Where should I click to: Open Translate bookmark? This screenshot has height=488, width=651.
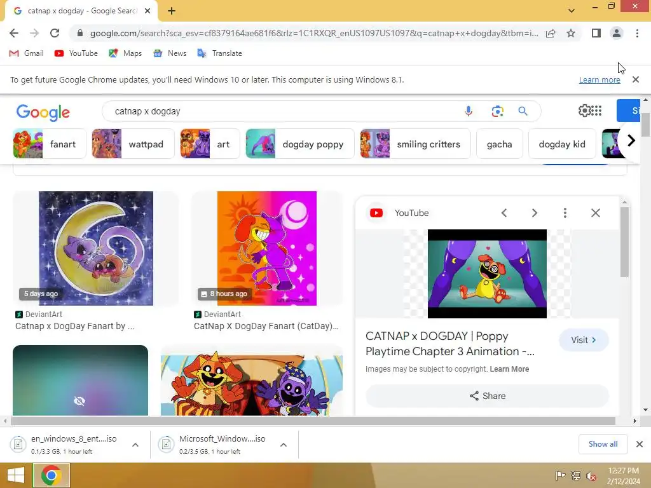[219, 53]
